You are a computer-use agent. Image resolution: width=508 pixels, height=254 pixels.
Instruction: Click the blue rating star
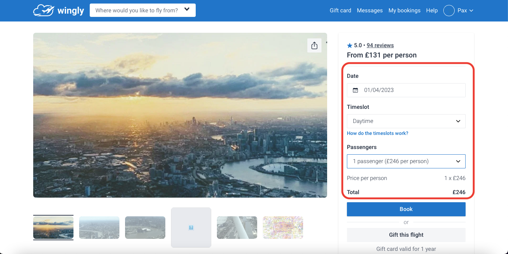[x=350, y=45]
